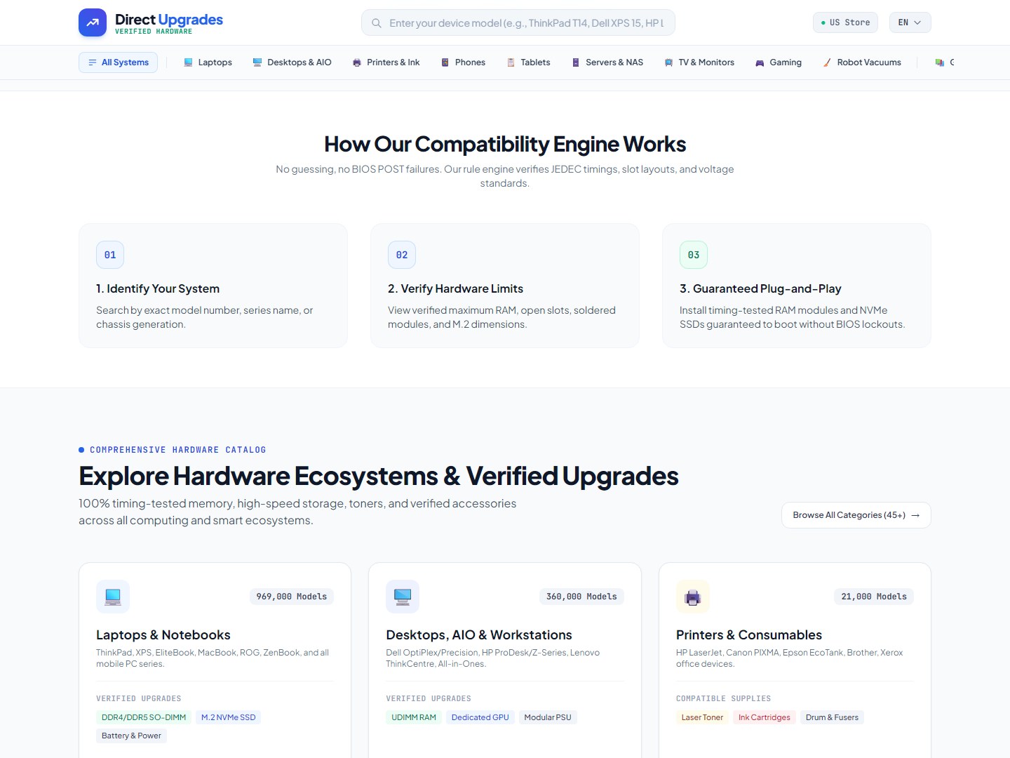The image size is (1010, 758).
Task: Open the Tablets category
Action: tap(529, 62)
